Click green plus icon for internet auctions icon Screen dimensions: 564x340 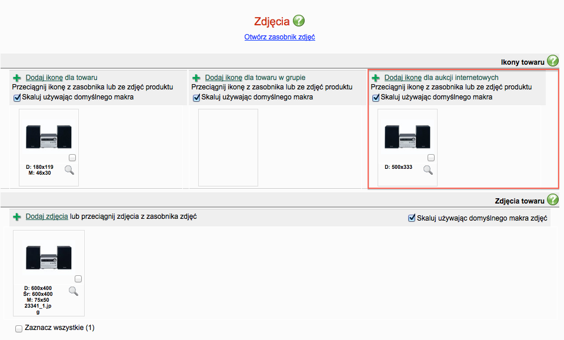coord(376,78)
